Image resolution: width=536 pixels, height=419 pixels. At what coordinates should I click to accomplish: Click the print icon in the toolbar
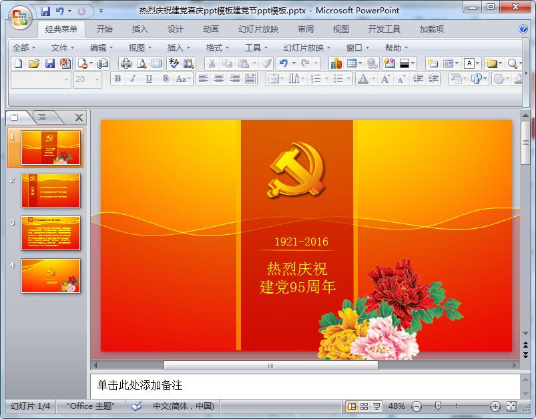pos(125,63)
